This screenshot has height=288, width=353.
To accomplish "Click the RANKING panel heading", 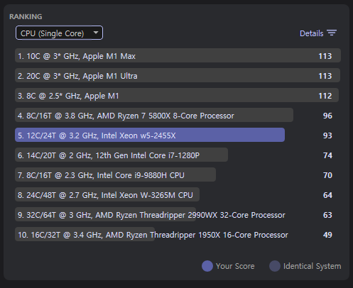I will click(x=26, y=17).
